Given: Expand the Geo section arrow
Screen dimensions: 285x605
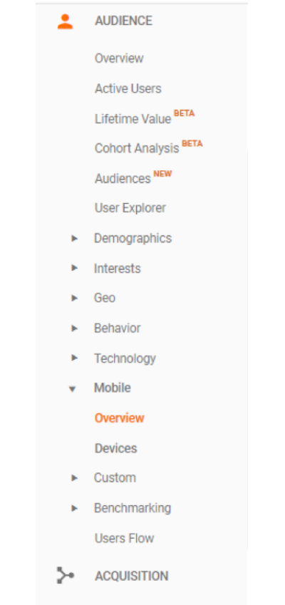Looking at the screenshot, I should click(x=74, y=298).
